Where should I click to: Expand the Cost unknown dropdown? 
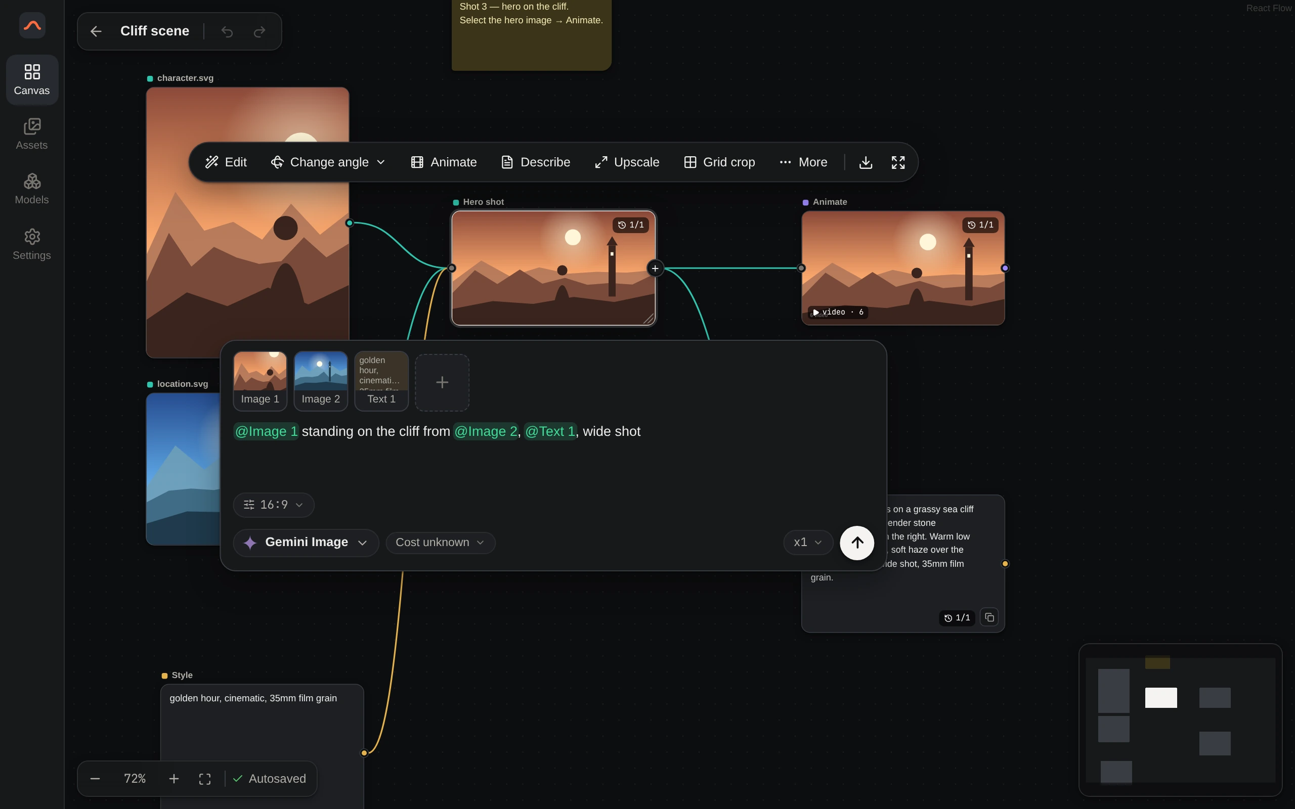pos(441,543)
